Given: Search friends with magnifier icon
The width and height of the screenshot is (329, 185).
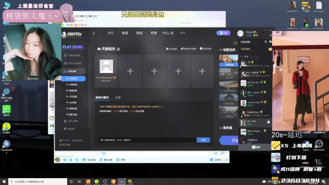Looking at the screenshot, I should [x=266, y=42].
